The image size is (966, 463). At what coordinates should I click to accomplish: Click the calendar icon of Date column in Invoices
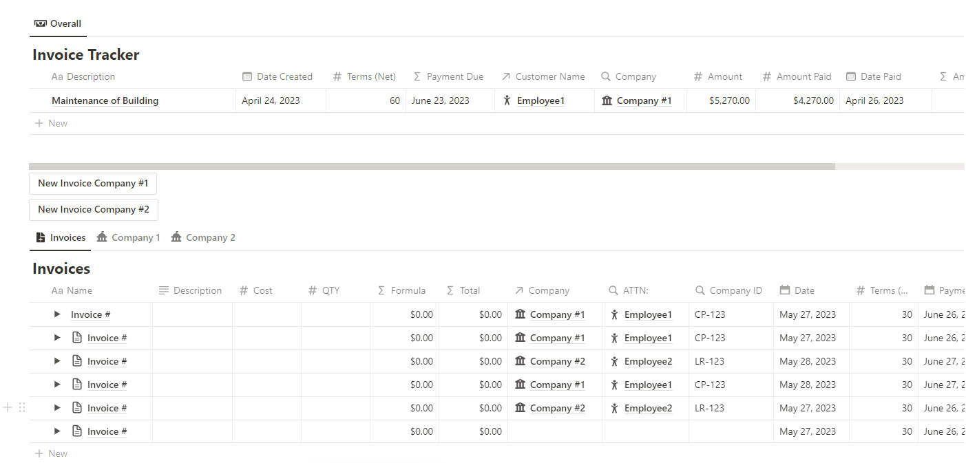(x=785, y=290)
